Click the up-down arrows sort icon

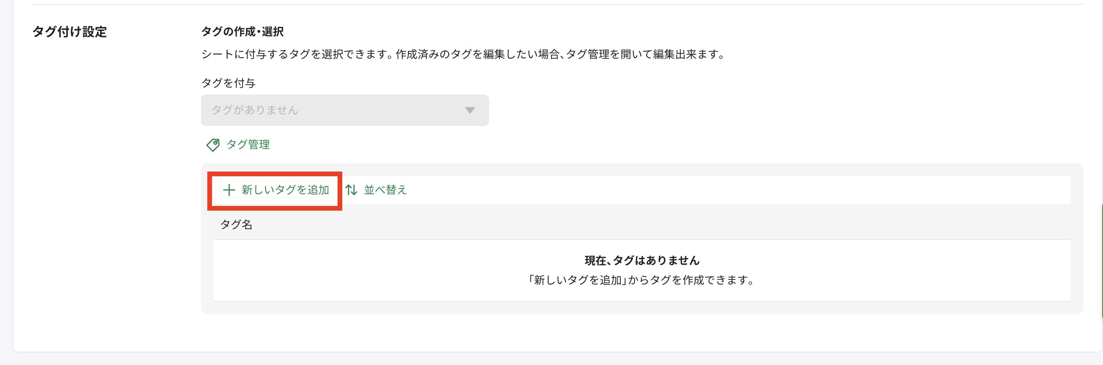pos(352,190)
